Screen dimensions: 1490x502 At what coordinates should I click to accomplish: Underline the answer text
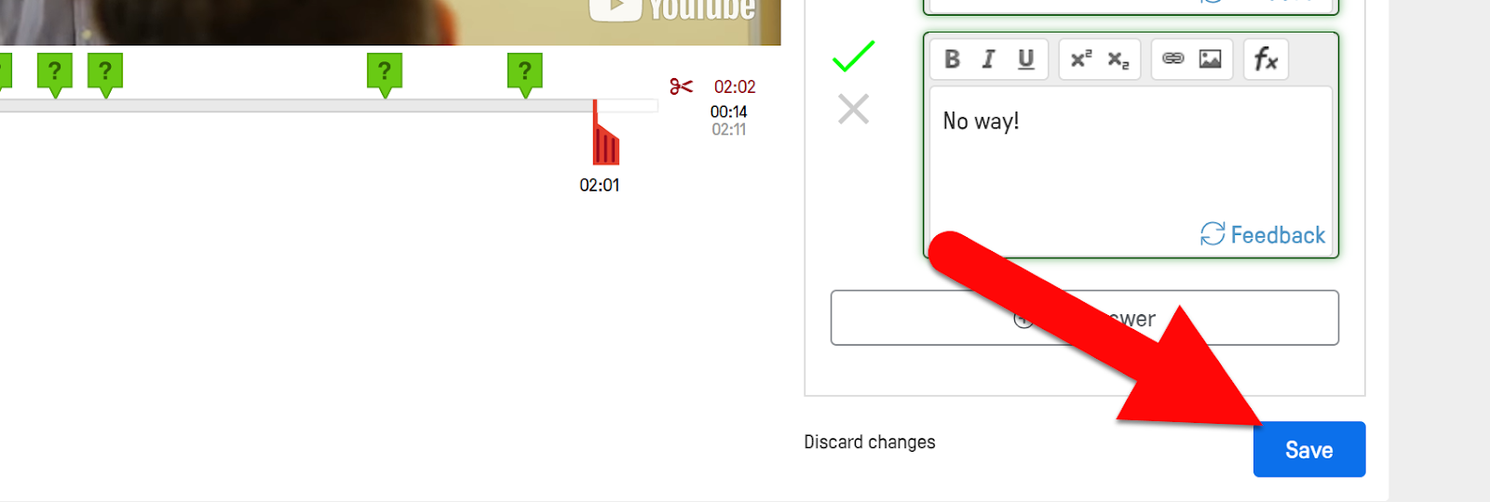tap(1025, 59)
